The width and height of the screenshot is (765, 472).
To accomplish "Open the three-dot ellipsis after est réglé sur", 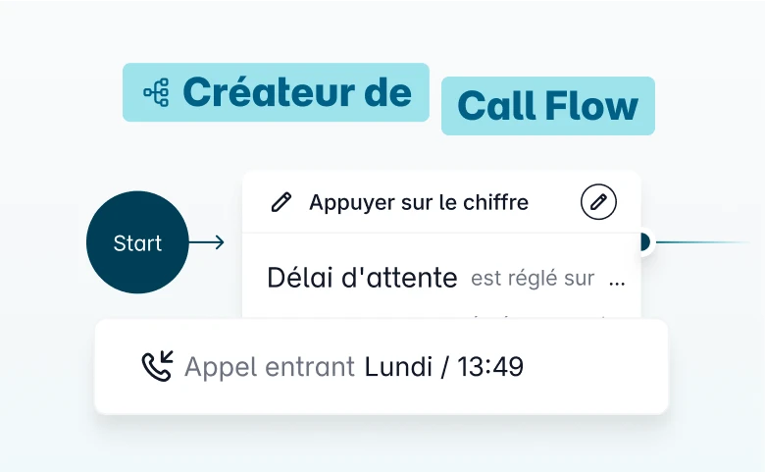I will (617, 280).
